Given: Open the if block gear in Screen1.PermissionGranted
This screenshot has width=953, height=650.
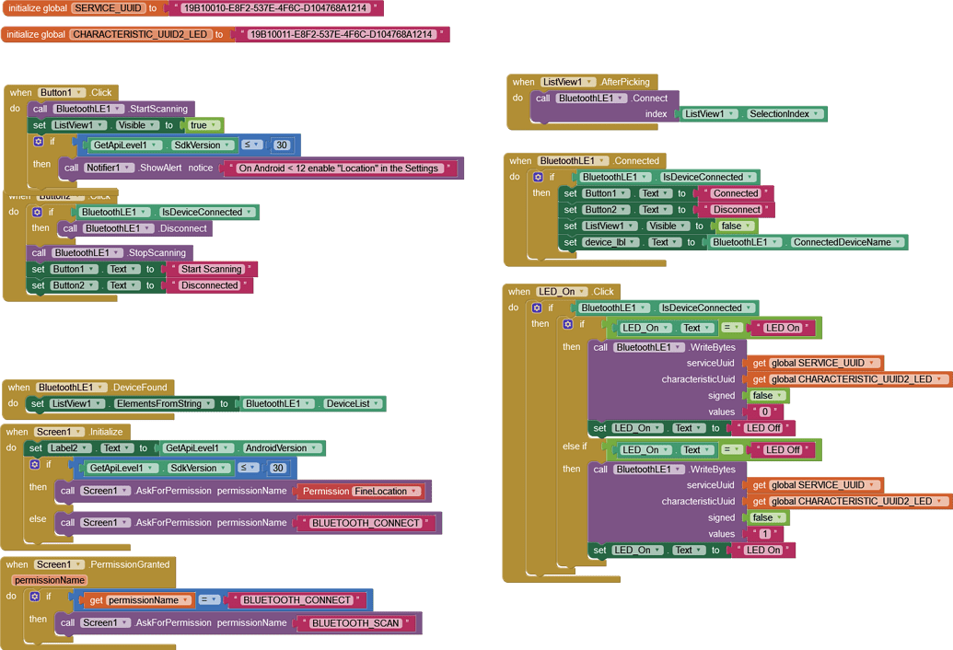Looking at the screenshot, I should [x=34, y=597].
